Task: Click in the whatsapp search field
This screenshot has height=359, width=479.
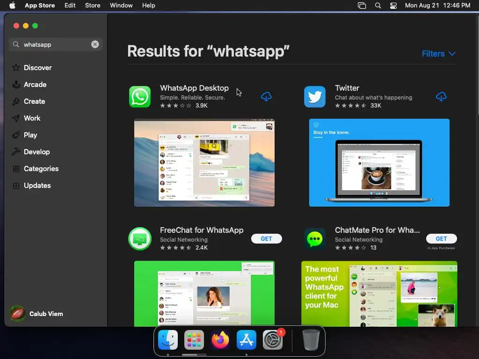Action: 57,44
